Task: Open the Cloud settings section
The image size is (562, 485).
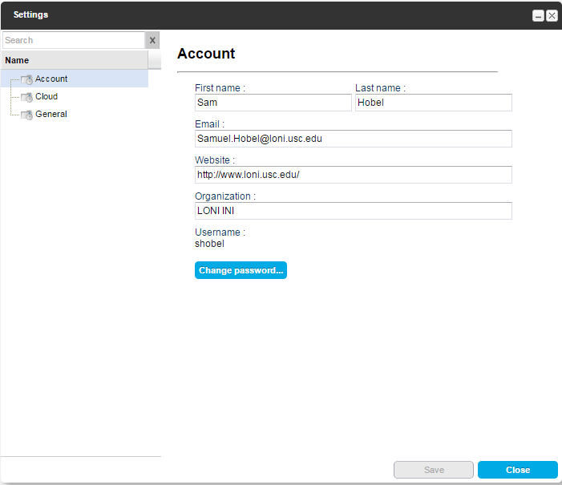Action: [46, 96]
